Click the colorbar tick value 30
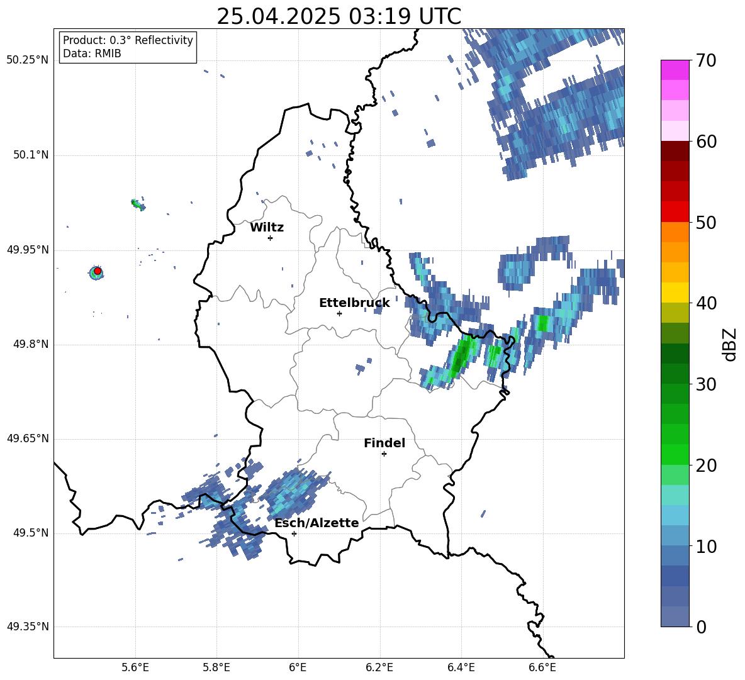Screen dimensions: 745x680 pyautogui.click(x=706, y=384)
